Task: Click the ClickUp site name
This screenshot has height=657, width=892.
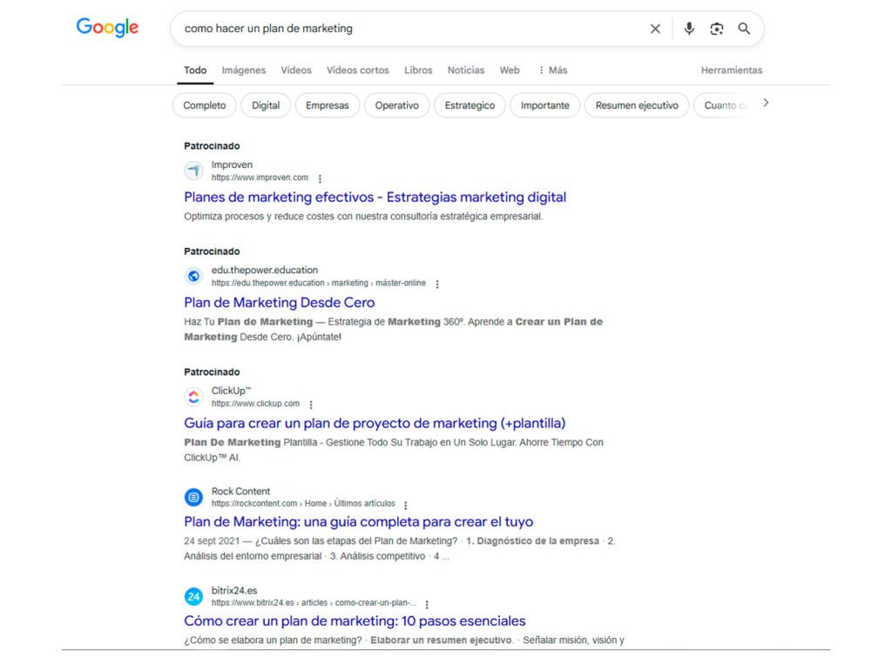Action: click(x=231, y=391)
